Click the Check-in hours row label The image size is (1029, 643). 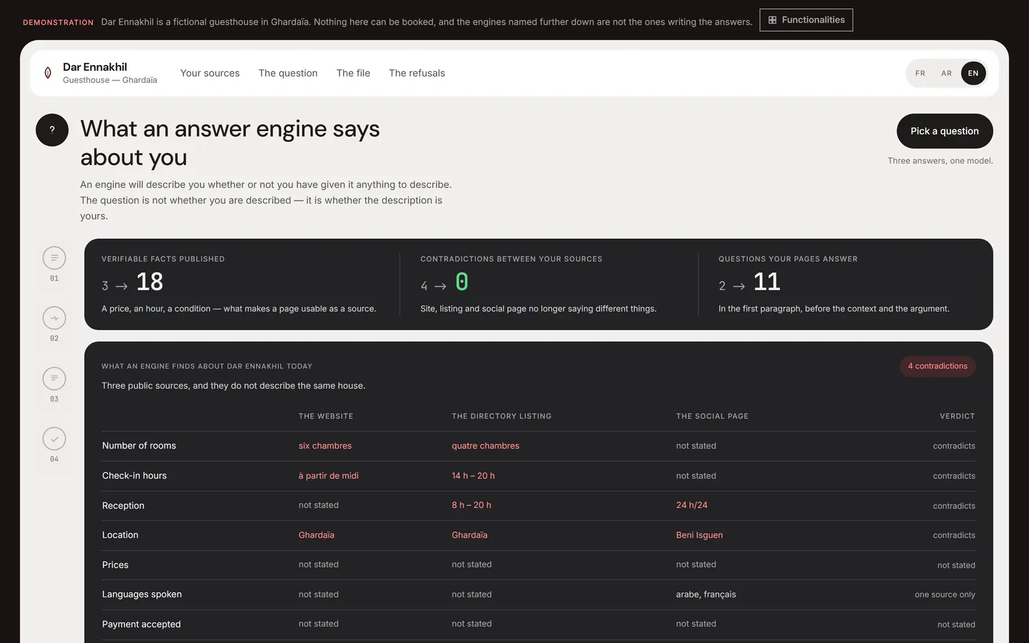(x=134, y=476)
